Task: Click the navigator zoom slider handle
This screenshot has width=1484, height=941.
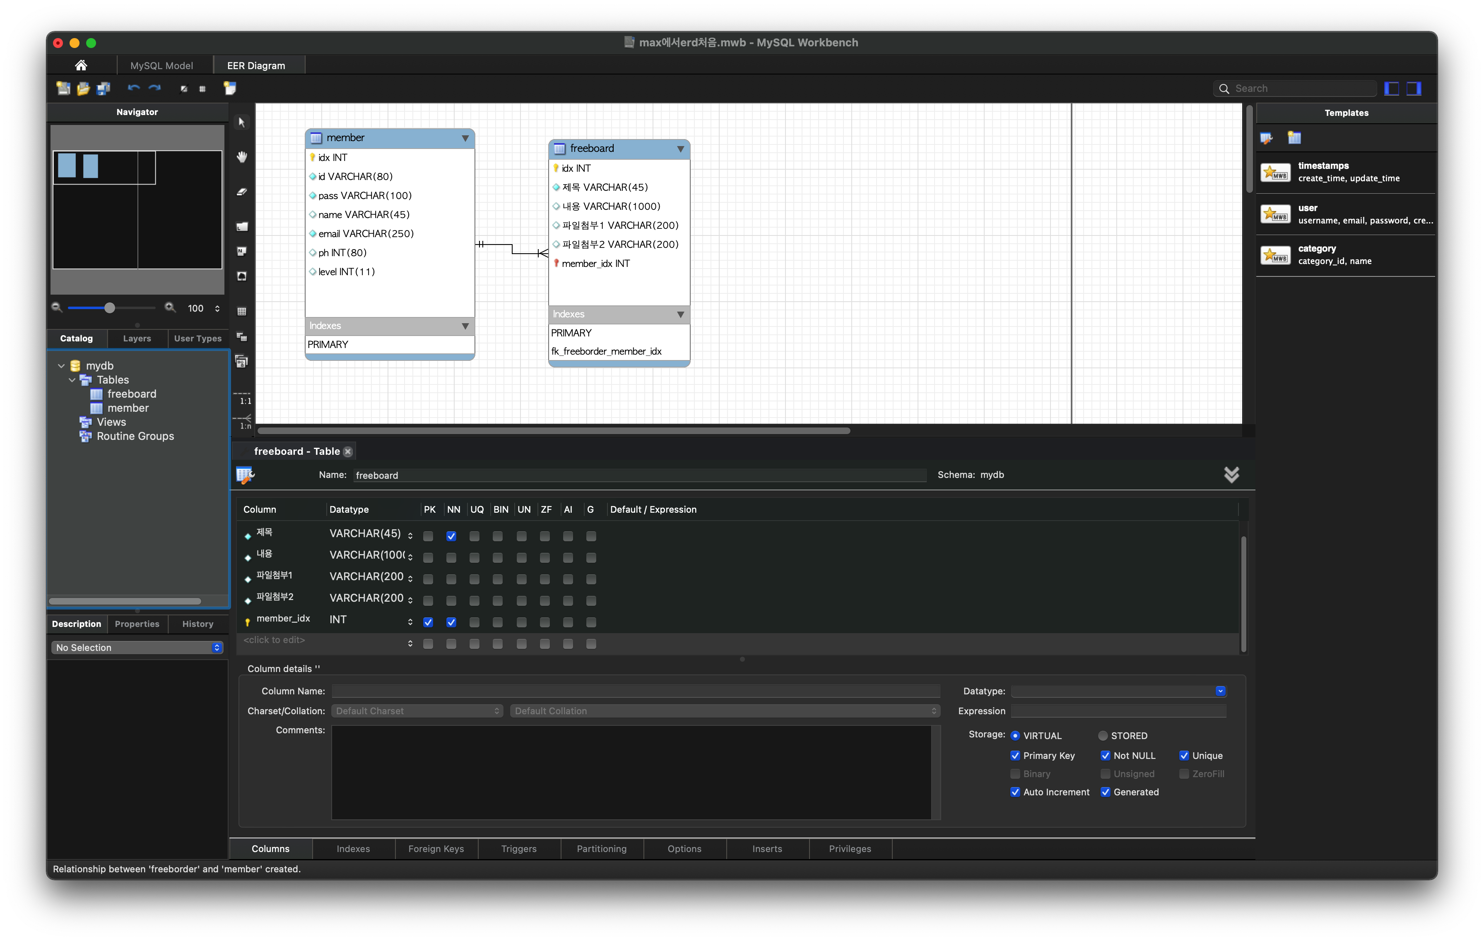Action: coord(109,307)
